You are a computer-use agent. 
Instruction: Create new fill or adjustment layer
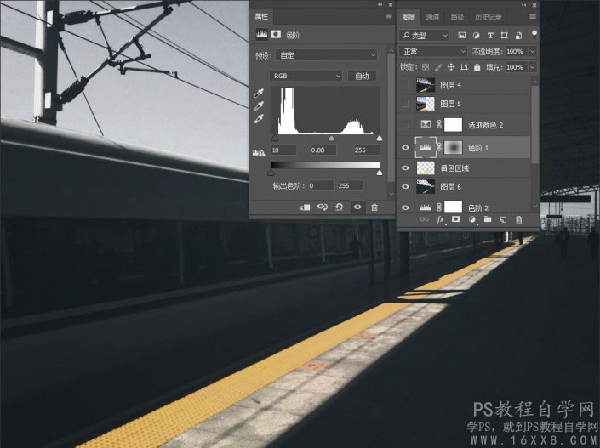(471, 220)
